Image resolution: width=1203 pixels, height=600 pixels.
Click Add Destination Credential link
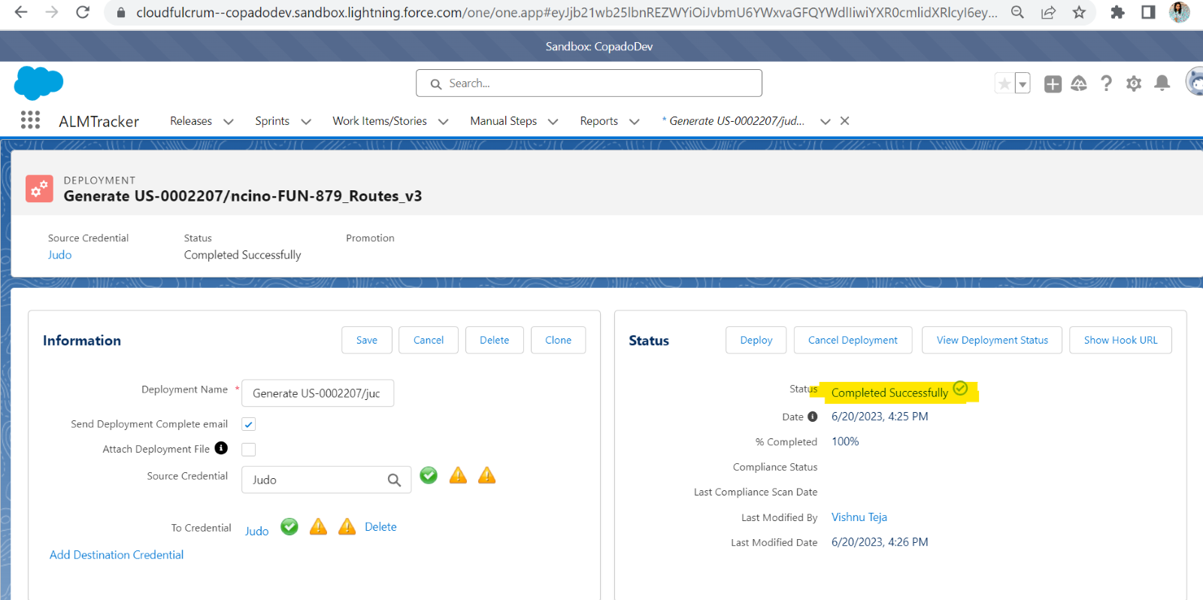[x=117, y=555]
